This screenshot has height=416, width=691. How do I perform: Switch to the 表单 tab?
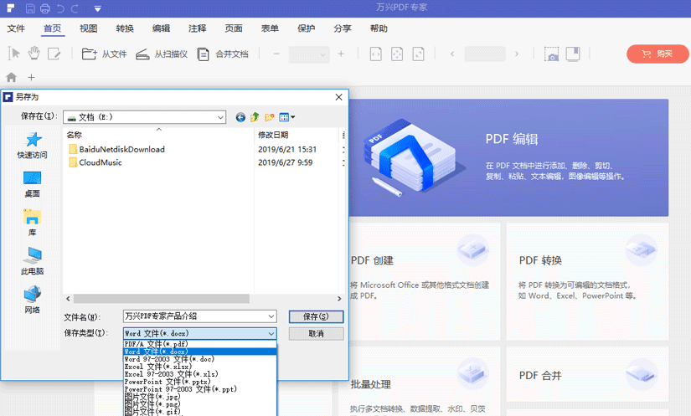coord(270,28)
